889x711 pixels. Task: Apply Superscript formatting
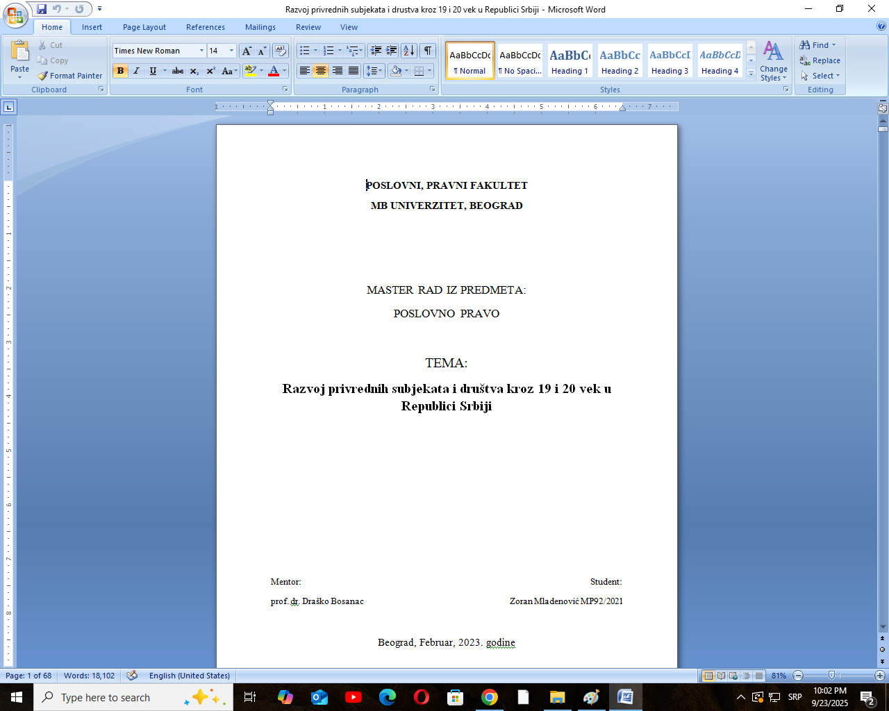(210, 71)
